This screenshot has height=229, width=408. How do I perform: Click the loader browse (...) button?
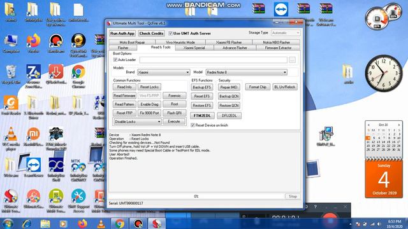click(292, 60)
